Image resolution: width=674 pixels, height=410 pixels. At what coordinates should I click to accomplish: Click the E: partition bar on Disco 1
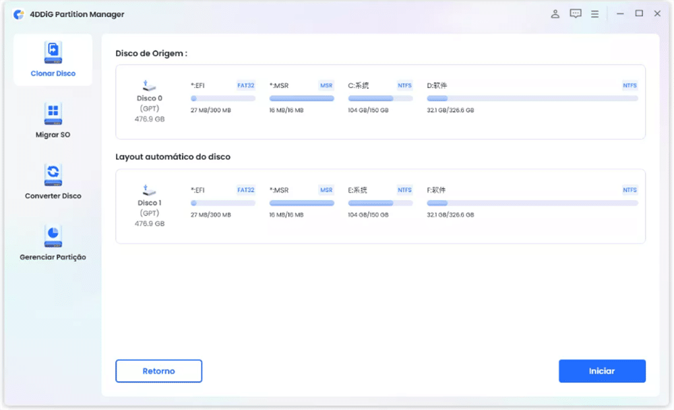381,203
